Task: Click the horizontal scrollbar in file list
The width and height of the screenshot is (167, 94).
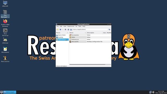Action: click(87, 64)
